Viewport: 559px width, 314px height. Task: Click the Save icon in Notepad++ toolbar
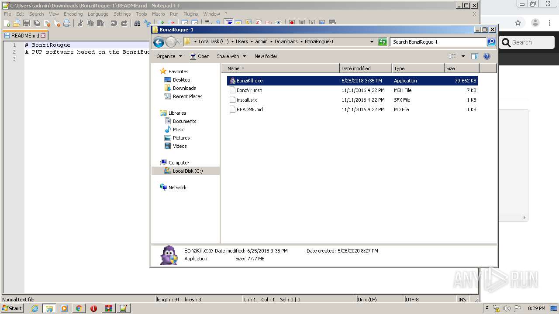pos(27,23)
